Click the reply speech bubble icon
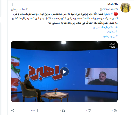 tap(89, 110)
